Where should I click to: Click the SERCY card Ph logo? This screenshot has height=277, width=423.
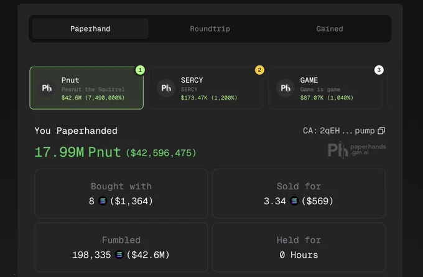[166, 88]
